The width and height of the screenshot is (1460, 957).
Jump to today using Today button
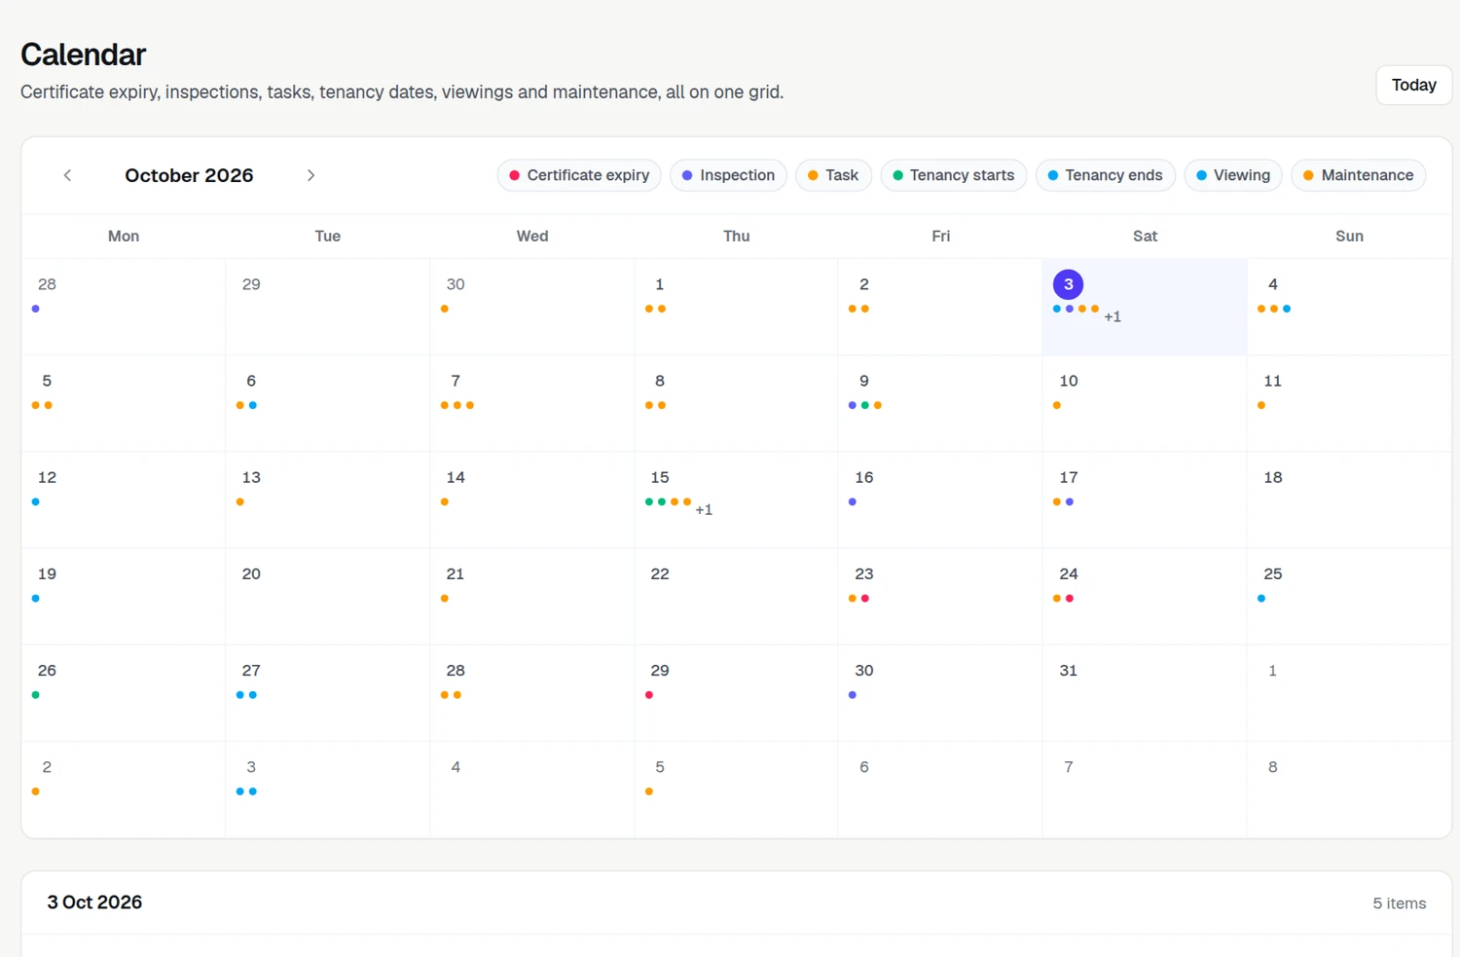tap(1413, 85)
